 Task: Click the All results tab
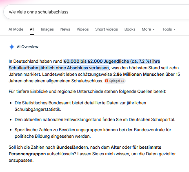coord(32,29)
